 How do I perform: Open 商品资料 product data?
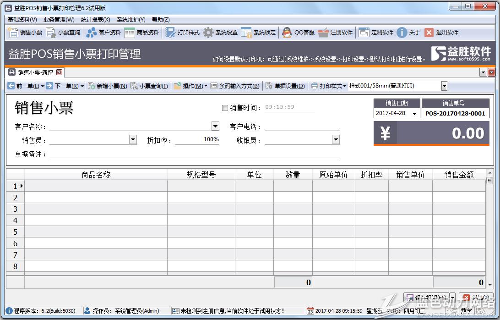(130, 33)
